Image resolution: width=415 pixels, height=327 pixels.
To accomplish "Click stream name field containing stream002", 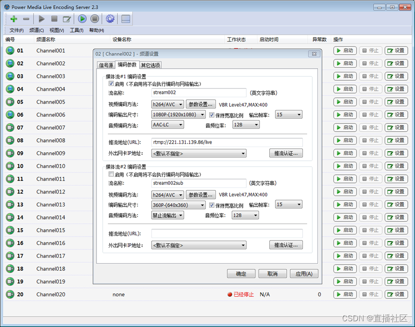I will click(199, 93).
